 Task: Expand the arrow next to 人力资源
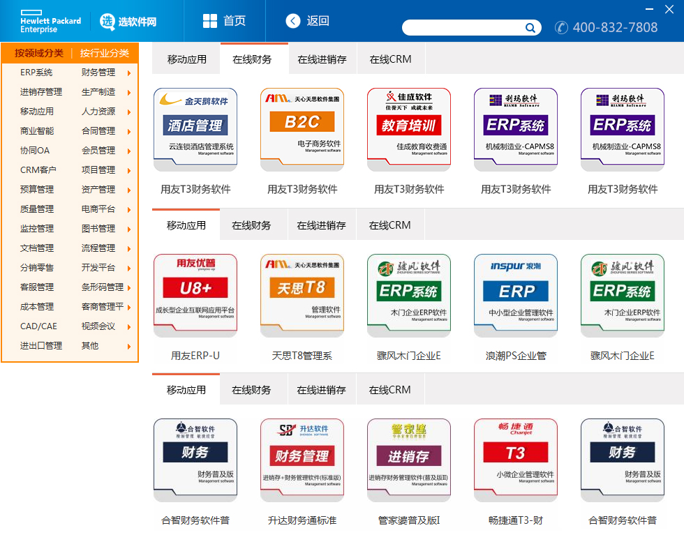(x=129, y=112)
